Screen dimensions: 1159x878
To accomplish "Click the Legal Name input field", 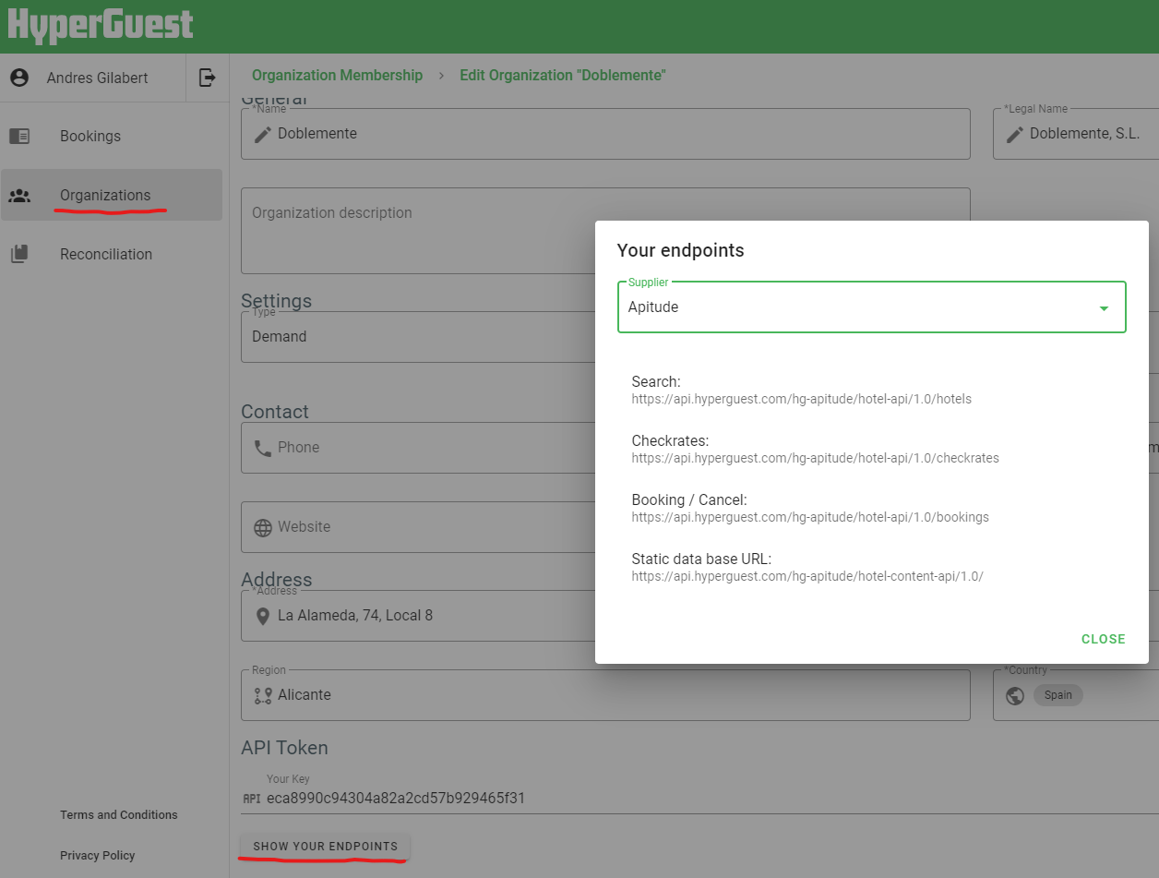I will pyautogui.click(x=1076, y=134).
